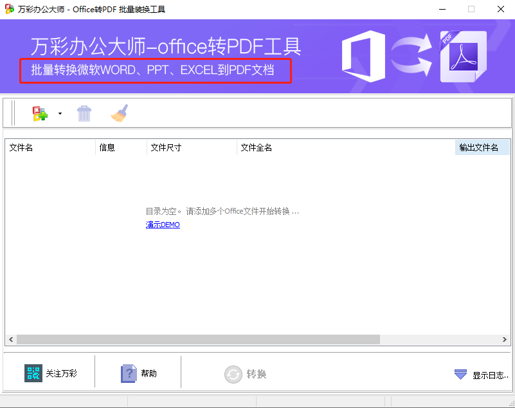This screenshot has width=515, height=408.
Task: Click the trash can delete icon
Action: (x=84, y=114)
